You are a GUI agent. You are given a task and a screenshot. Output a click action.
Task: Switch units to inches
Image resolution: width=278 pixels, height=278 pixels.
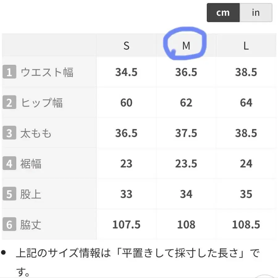[x=256, y=13]
